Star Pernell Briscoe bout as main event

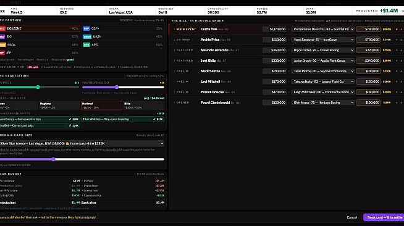click(x=397, y=92)
